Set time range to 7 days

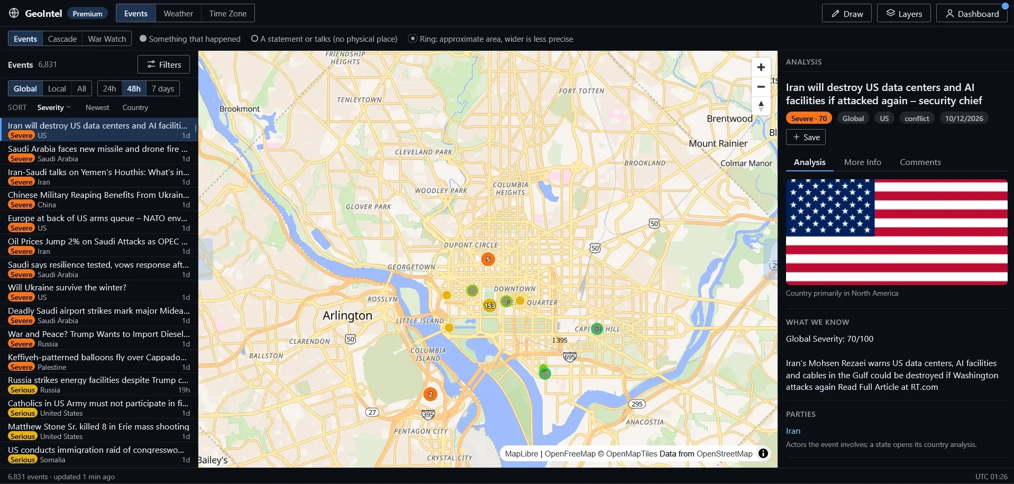(163, 88)
